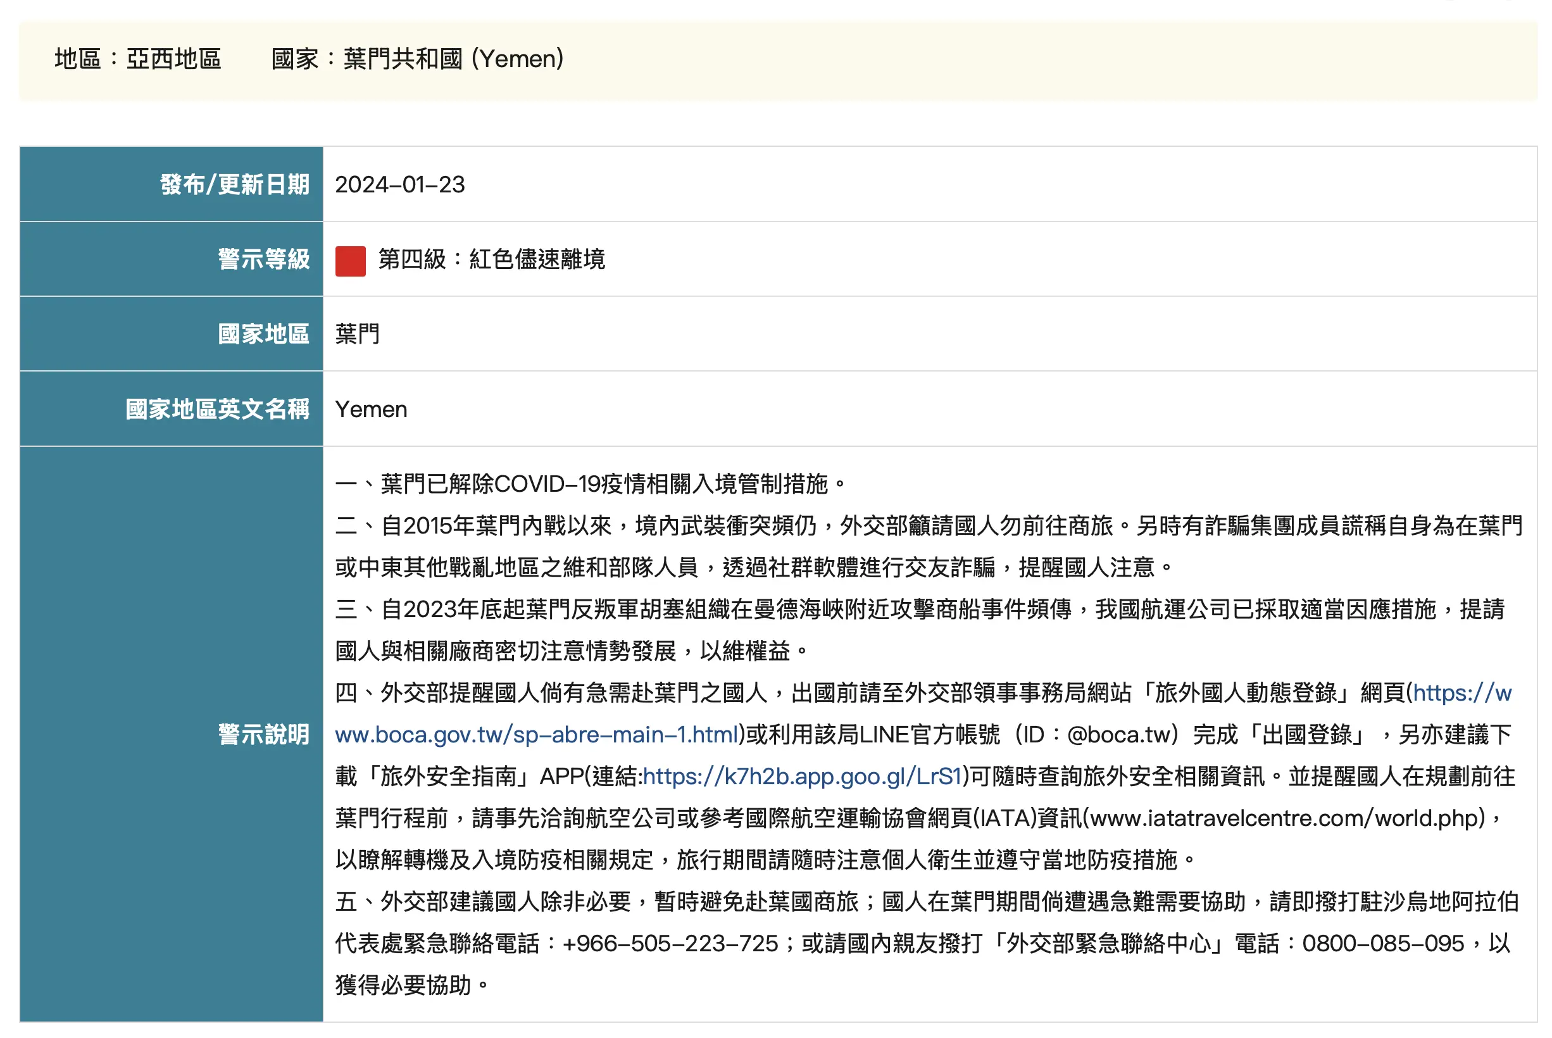Click the 國家地區英文名稱 row header
This screenshot has width=1552, height=1038.
(x=220, y=408)
